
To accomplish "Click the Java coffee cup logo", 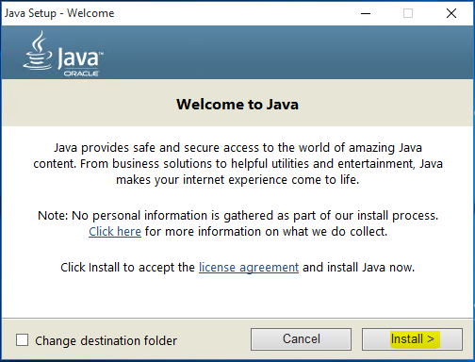I will coord(38,50).
